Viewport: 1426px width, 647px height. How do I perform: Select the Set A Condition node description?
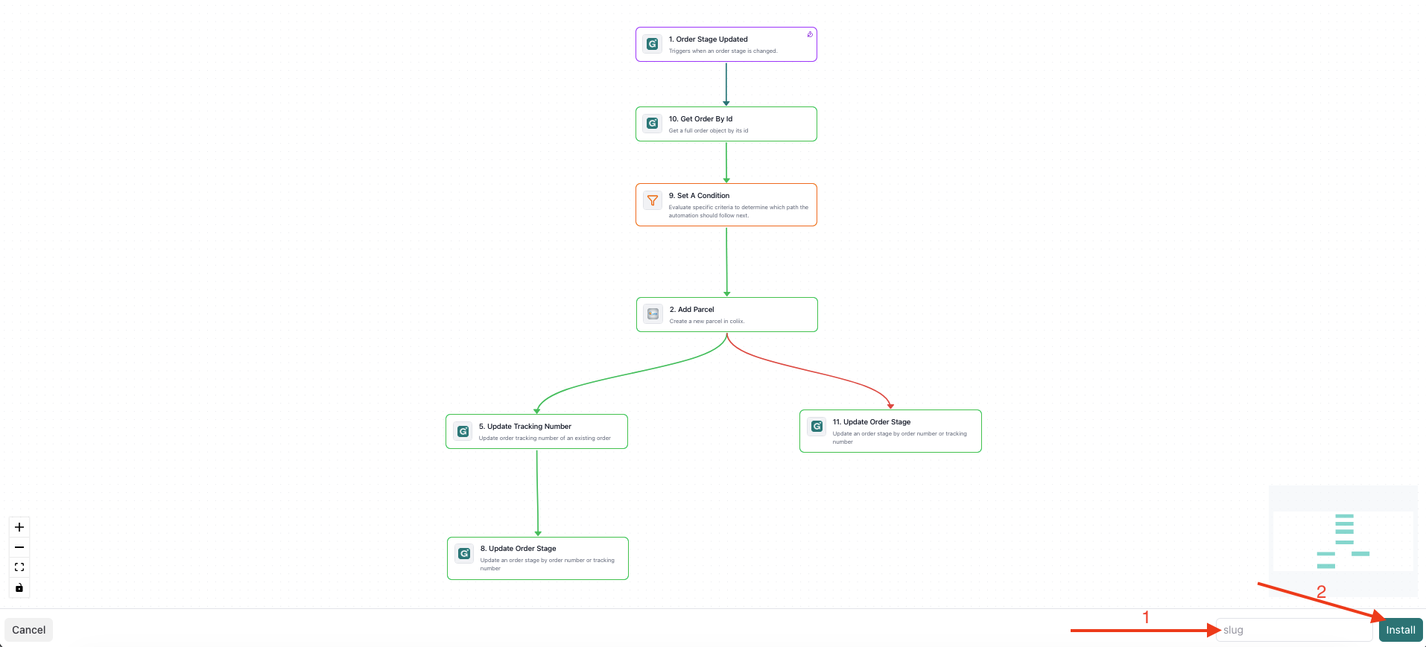coord(738,211)
